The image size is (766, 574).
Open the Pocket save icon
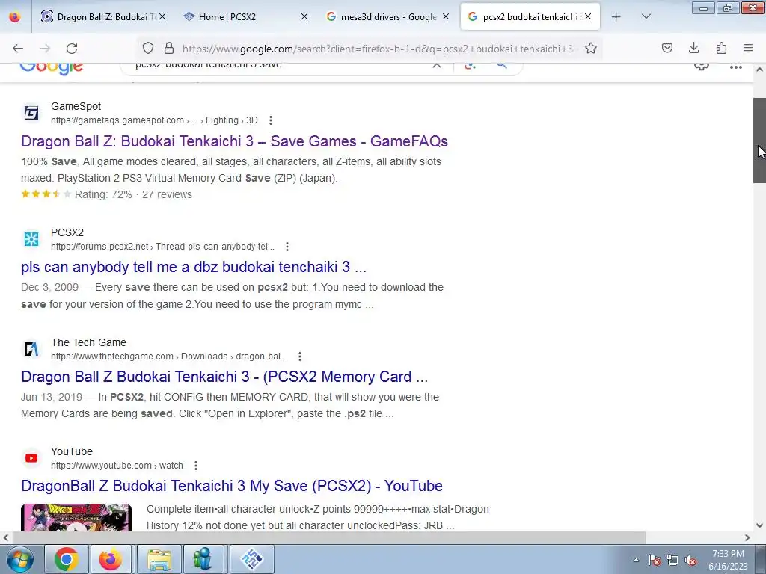coord(667,48)
